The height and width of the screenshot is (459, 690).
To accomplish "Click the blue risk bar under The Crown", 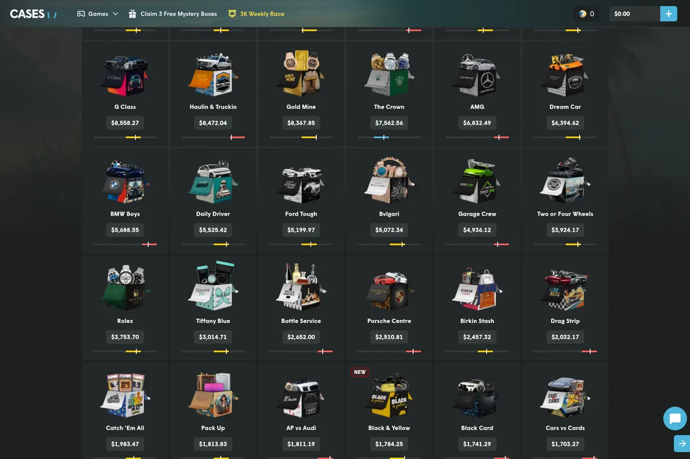I will (x=381, y=137).
